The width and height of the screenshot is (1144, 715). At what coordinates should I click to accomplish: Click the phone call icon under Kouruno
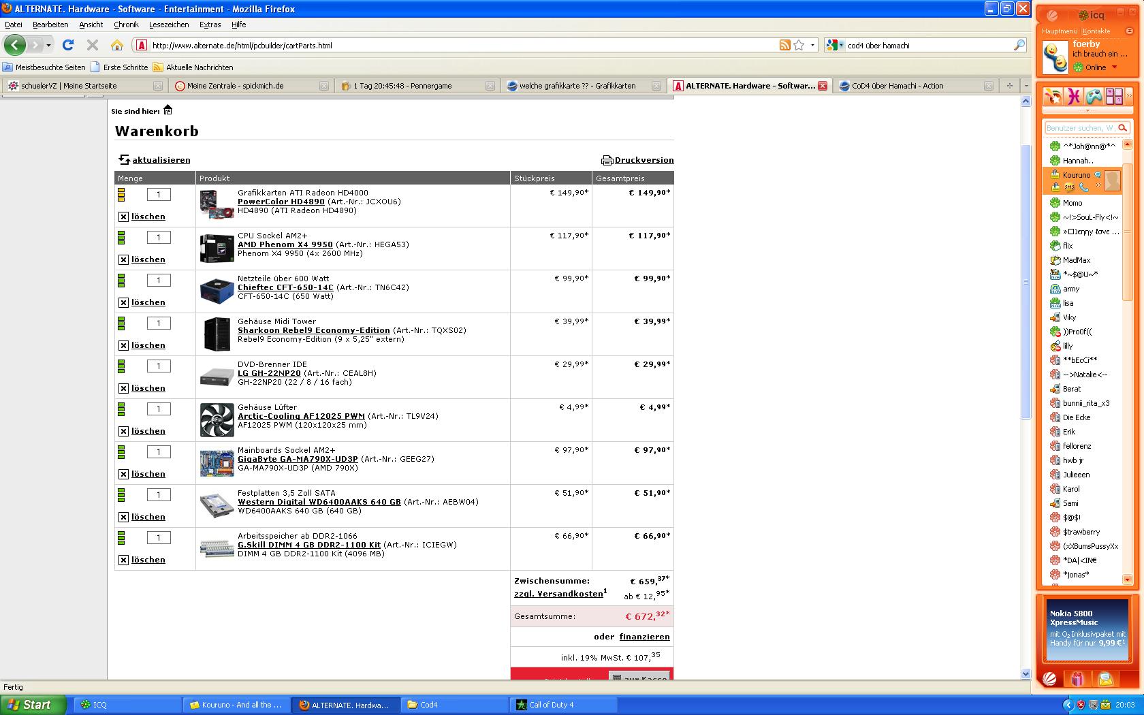(x=1084, y=187)
